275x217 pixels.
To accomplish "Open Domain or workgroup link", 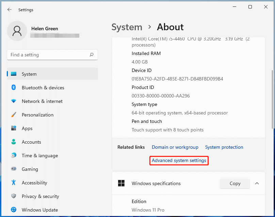I will coord(175,147).
